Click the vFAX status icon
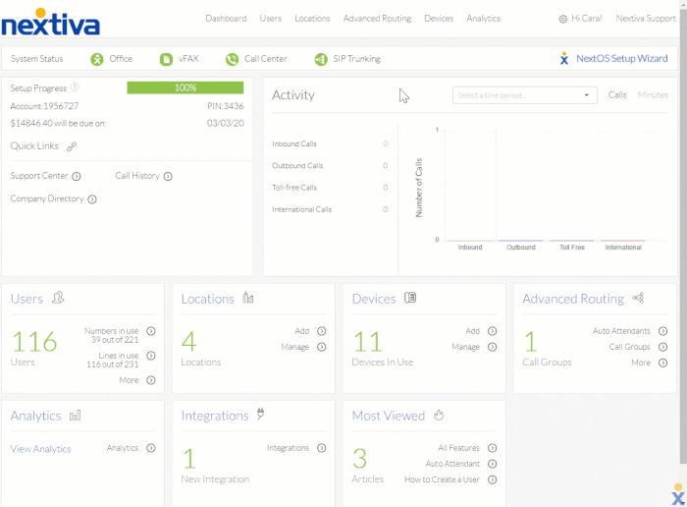Screen dimensions: 687x507 tap(166, 59)
